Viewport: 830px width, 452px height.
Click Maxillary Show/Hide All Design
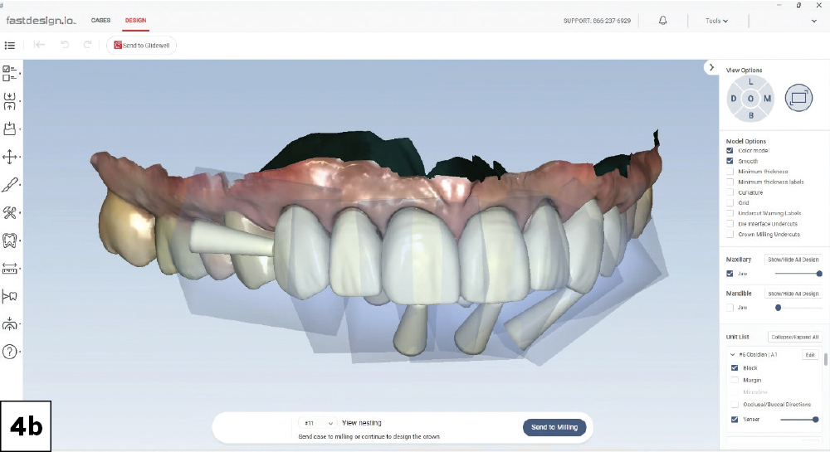[793, 260]
